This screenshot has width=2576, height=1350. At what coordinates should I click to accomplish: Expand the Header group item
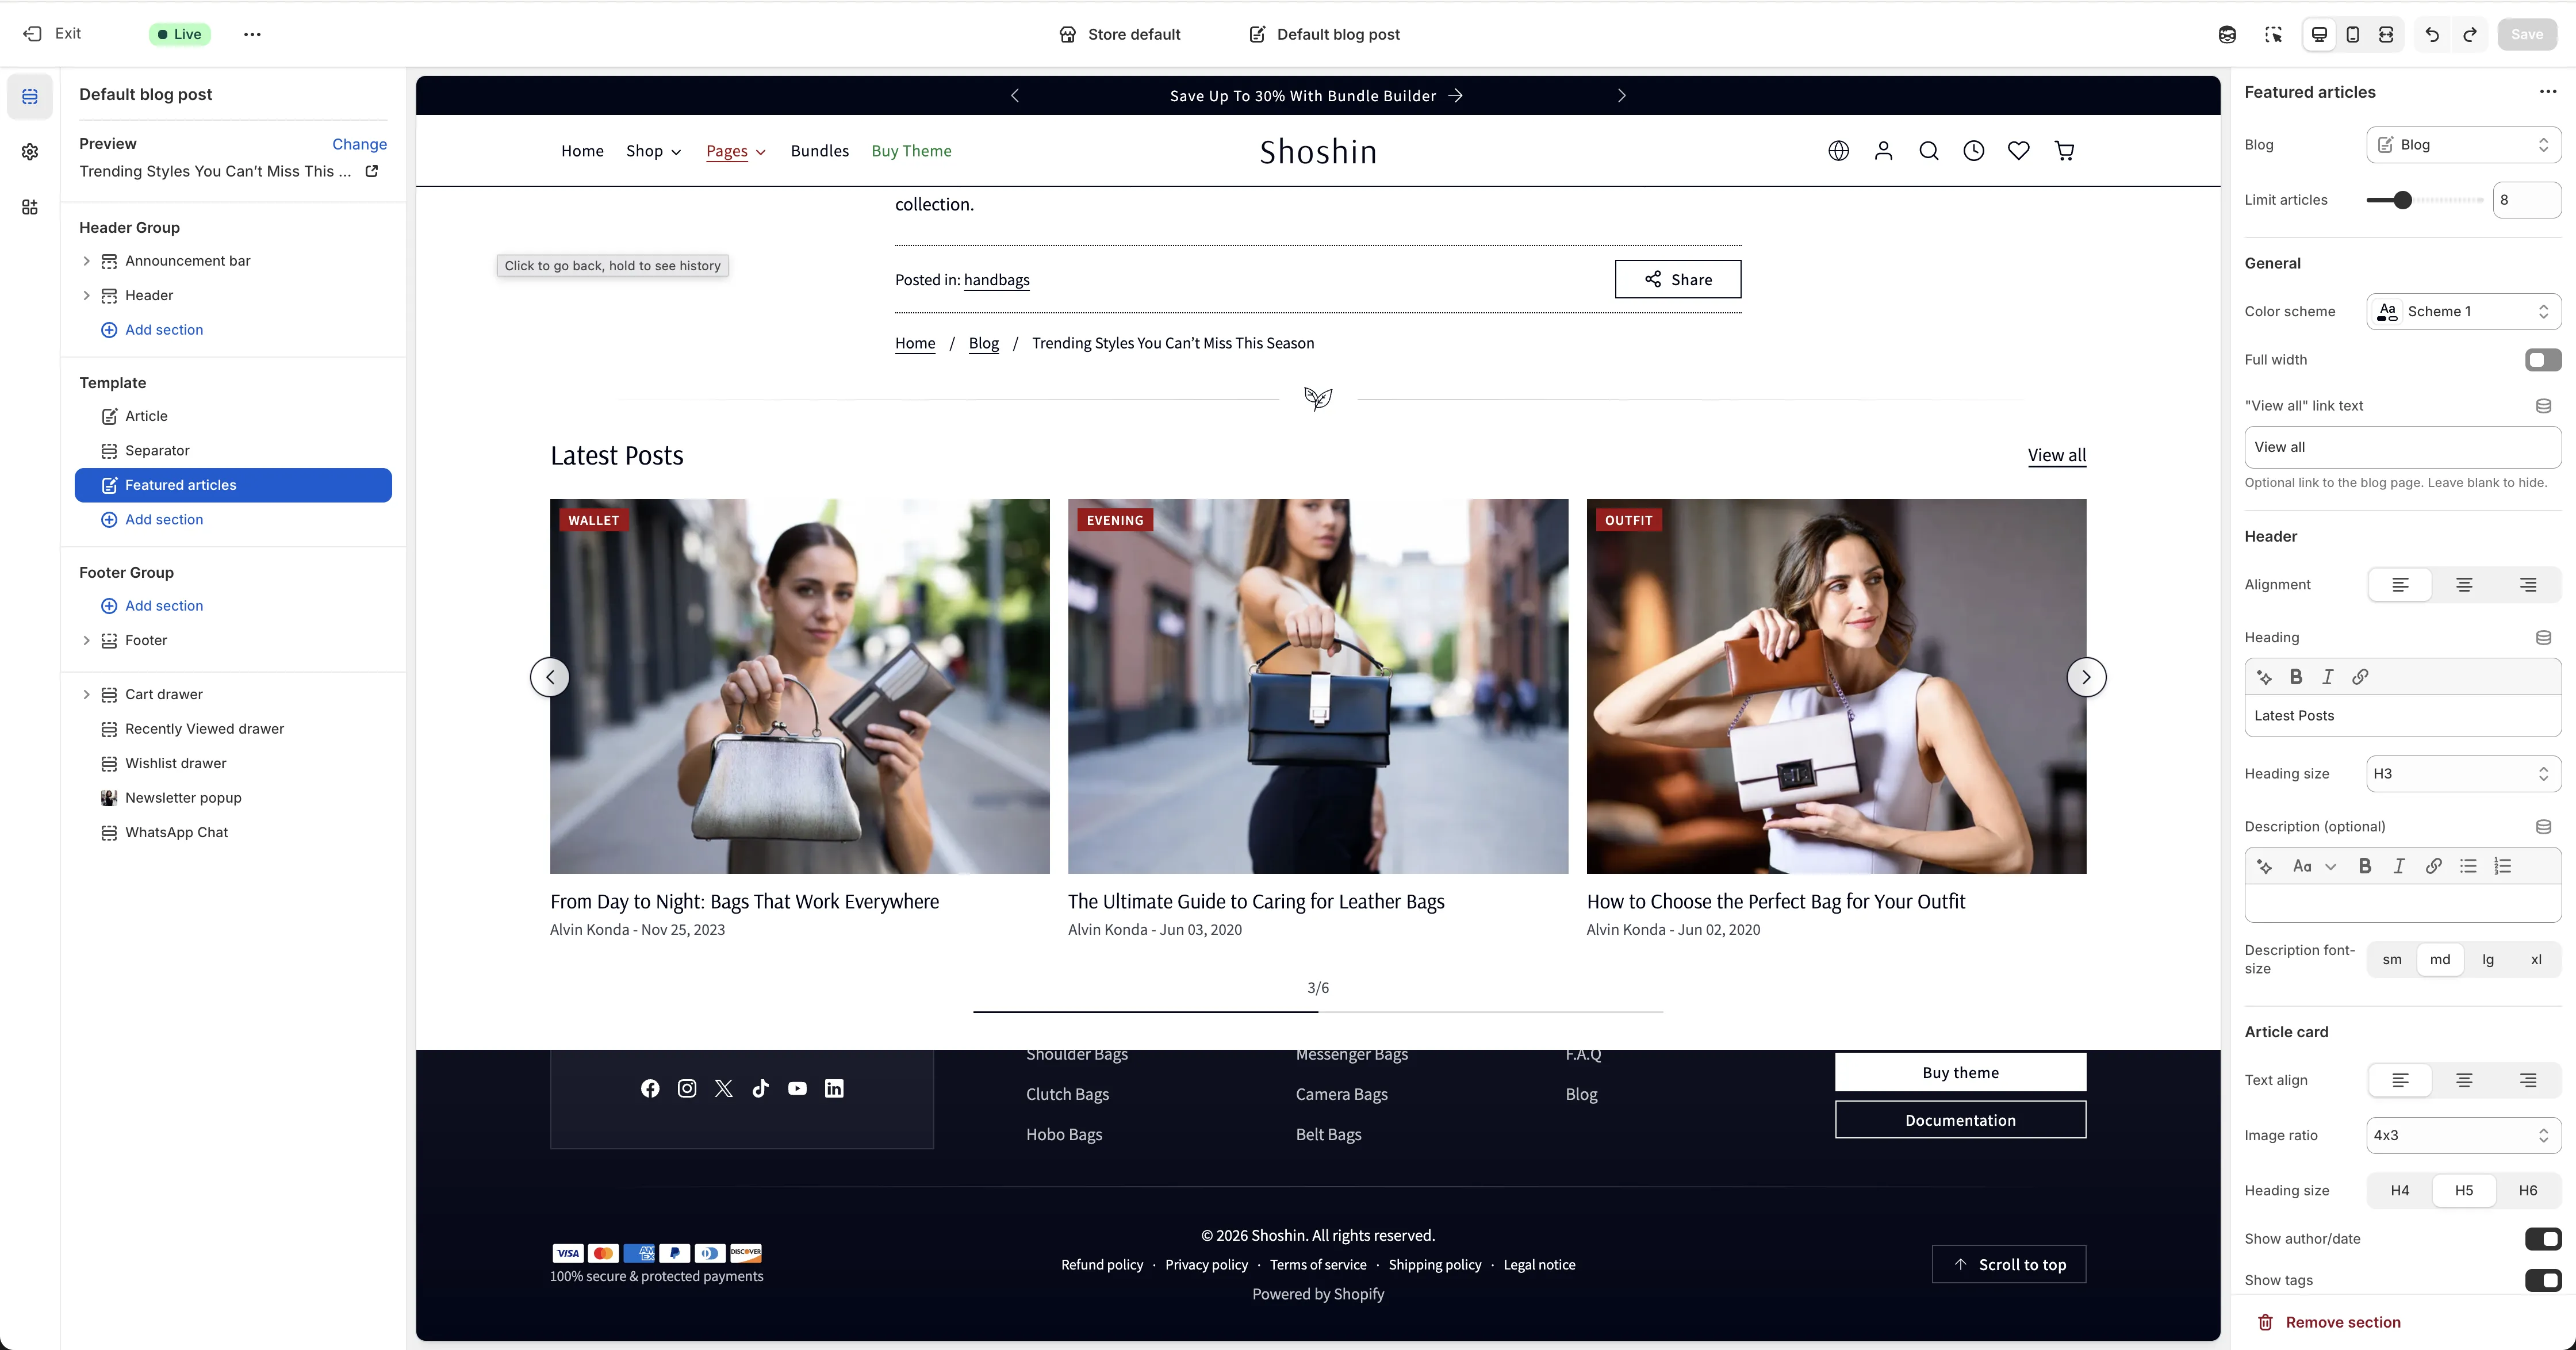(x=87, y=295)
